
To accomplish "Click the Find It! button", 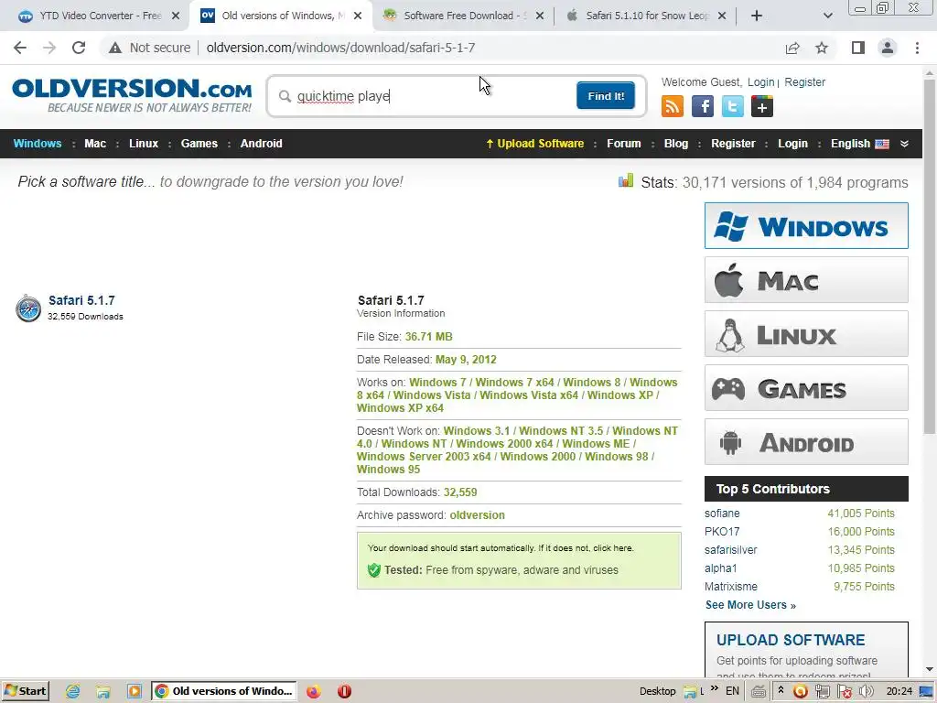I will pyautogui.click(x=606, y=95).
